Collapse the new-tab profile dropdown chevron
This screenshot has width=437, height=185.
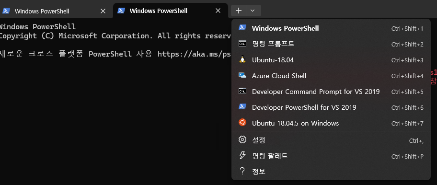click(x=253, y=11)
